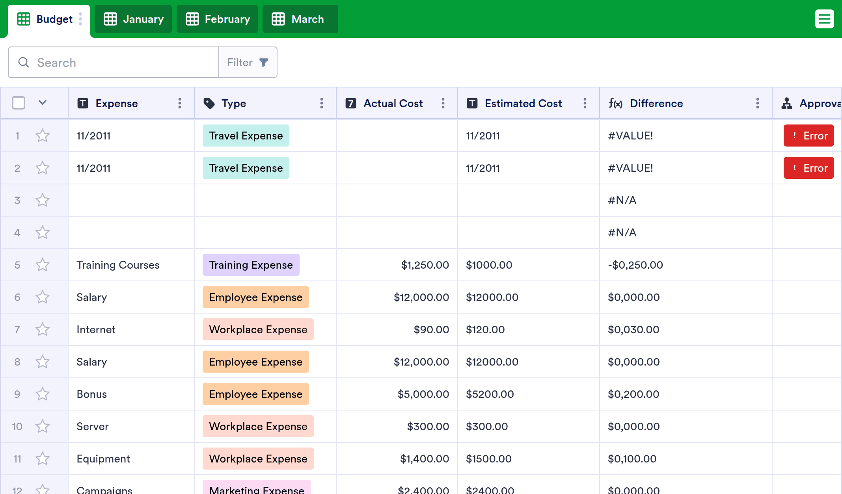
Task: Open the Expense column options menu
Action: tap(180, 103)
